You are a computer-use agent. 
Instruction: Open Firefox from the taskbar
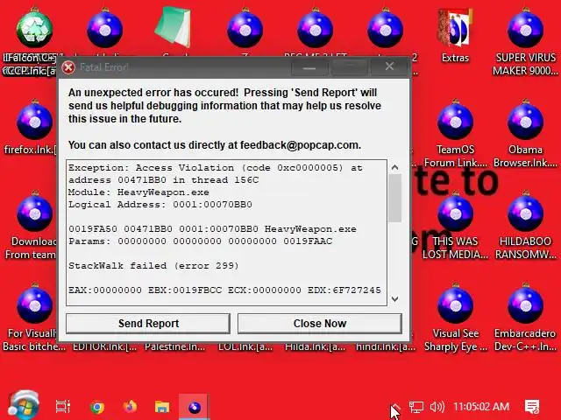130,407
